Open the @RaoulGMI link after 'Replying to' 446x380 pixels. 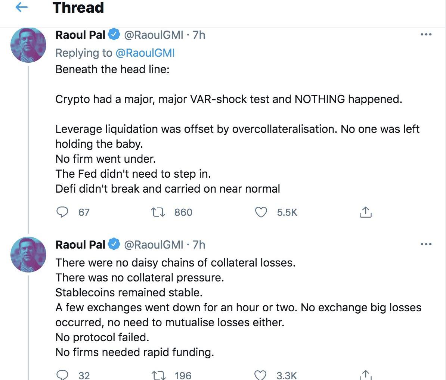145,53
